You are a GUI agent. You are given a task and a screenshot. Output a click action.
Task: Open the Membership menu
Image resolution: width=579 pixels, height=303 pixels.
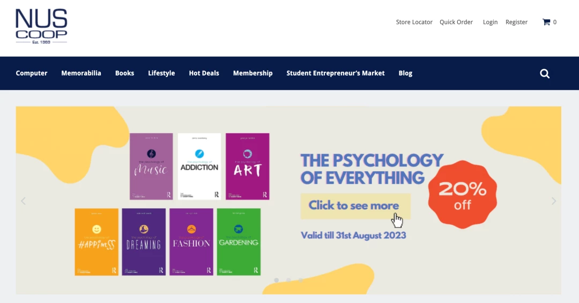253,73
